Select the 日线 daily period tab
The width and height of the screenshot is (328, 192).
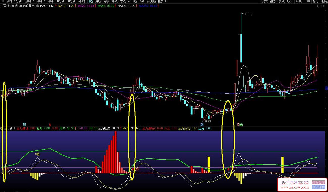click(x=90, y=1)
